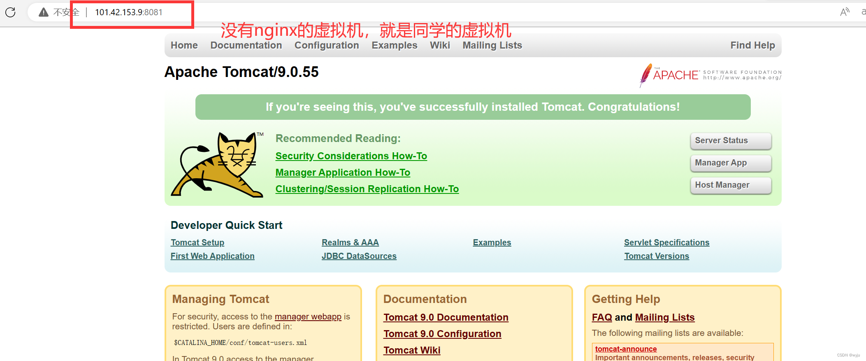866x361 pixels.
Task: Open the Mailing Lists link under Getting Help
Action: click(x=665, y=317)
